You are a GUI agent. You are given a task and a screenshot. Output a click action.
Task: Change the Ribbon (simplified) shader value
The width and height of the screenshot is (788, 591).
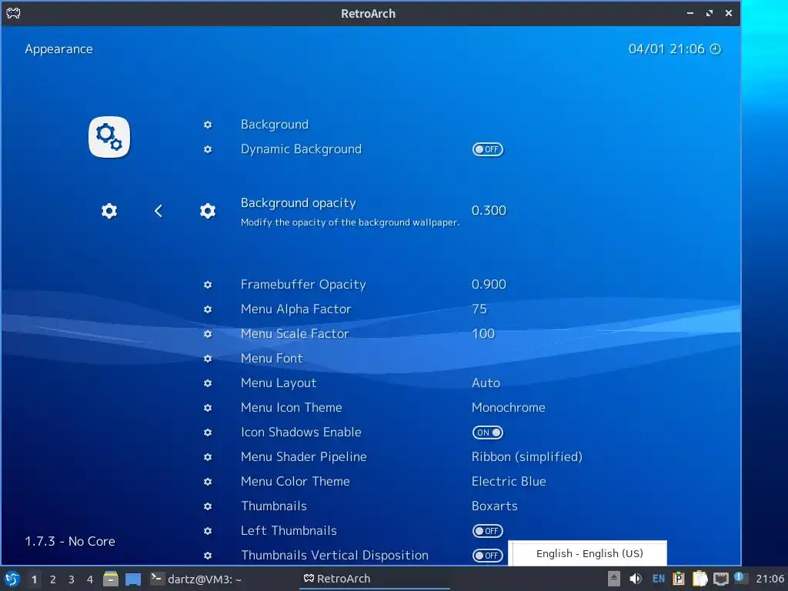(527, 457)
